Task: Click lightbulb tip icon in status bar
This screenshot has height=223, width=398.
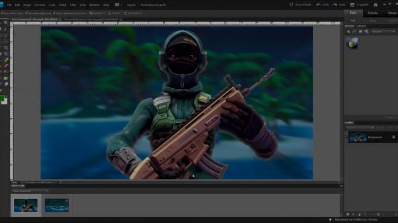Action: coord(330,220)
